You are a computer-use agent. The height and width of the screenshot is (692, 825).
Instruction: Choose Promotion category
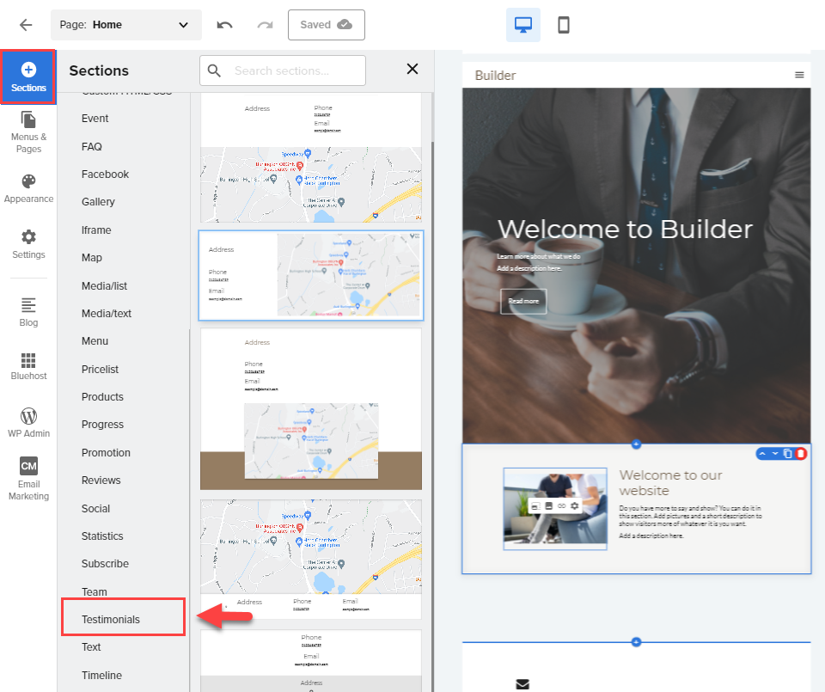tap(106, 452)
